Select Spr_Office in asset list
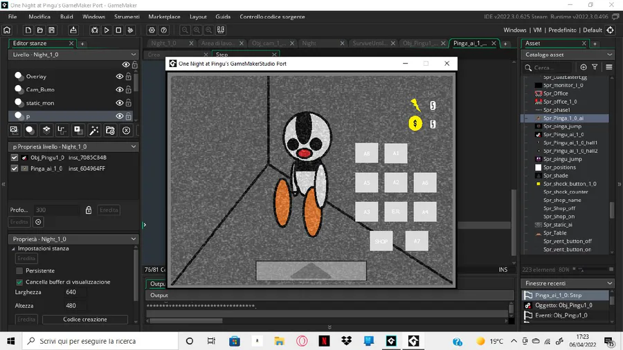 pyautogui.click(x=555, y=93)
